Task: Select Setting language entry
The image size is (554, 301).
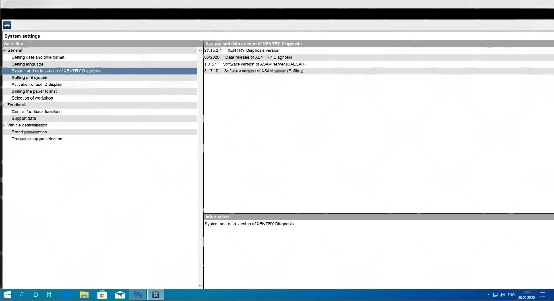Action: pos(100,64)
